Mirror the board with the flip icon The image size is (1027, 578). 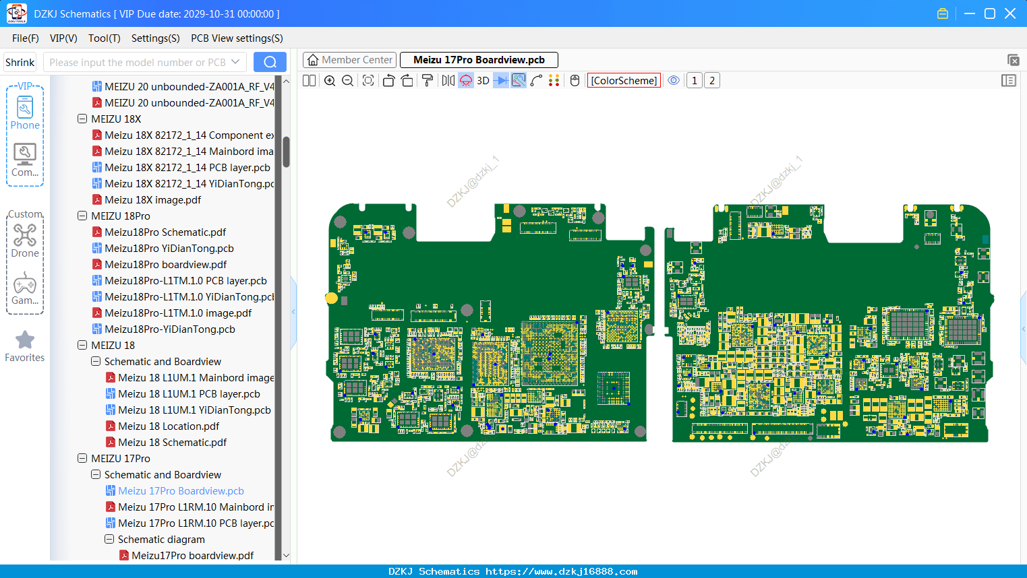[x=448, y=81]
